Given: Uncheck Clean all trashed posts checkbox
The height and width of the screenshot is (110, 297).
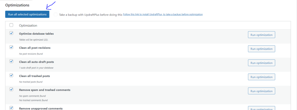Looking at the screenshot, I should 11,75.
